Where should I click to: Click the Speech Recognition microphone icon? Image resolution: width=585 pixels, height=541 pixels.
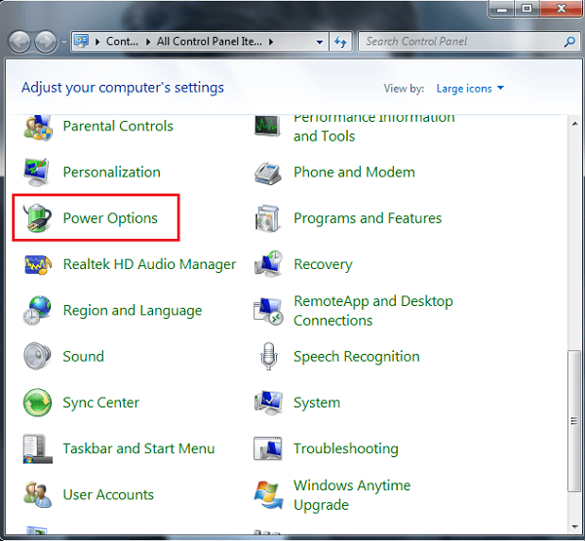tap(268, 357)
